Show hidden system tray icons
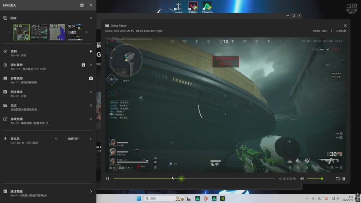 307,198
